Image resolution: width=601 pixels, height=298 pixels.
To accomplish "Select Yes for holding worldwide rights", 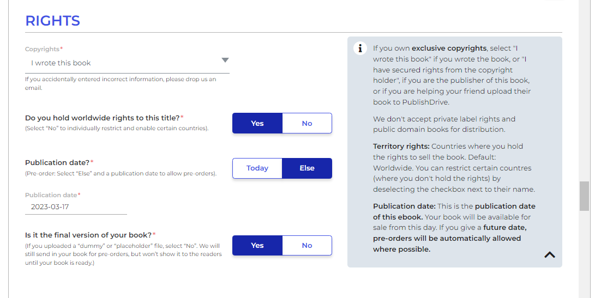I will tap(257, 123).
